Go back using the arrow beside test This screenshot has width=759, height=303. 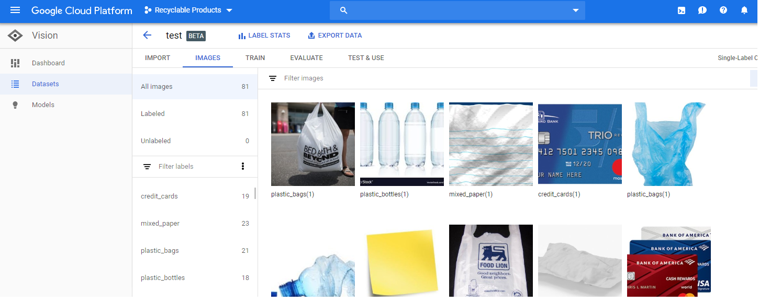(x=147, y=36)
